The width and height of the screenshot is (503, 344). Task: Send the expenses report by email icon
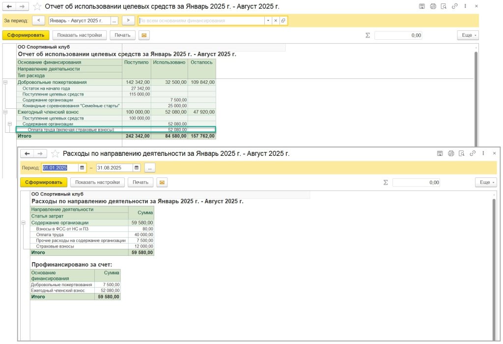[x=162, y=182]
